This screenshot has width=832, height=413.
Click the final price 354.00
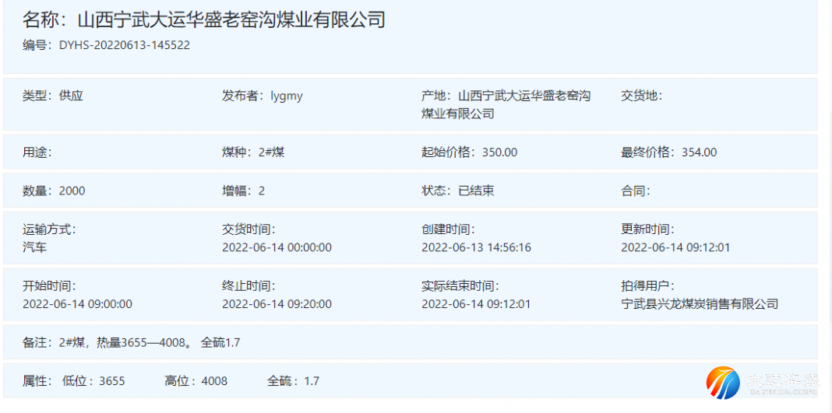699,152
